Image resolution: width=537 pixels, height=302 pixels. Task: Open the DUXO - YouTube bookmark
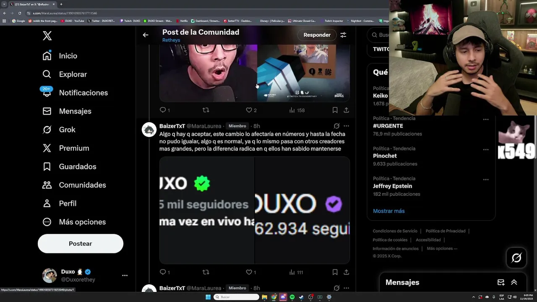tap(73, 21)
